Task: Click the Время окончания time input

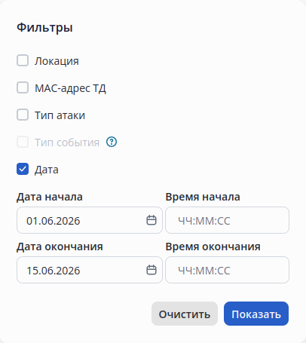Action: point(228,270)
